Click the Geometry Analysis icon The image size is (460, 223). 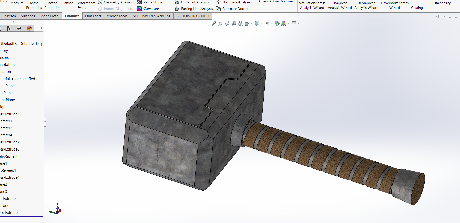click(100, 2)
